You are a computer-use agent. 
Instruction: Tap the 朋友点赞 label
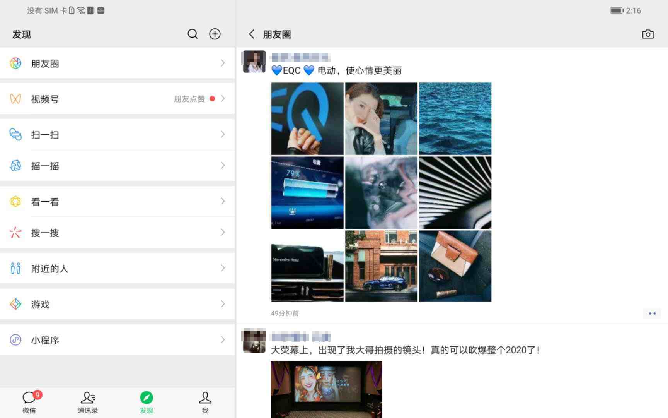click(x=189, y=99)
